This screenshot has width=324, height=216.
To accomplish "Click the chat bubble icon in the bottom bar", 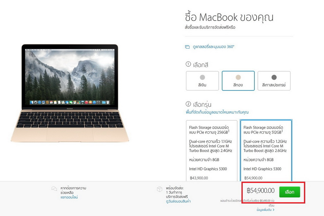I will 54,189.
